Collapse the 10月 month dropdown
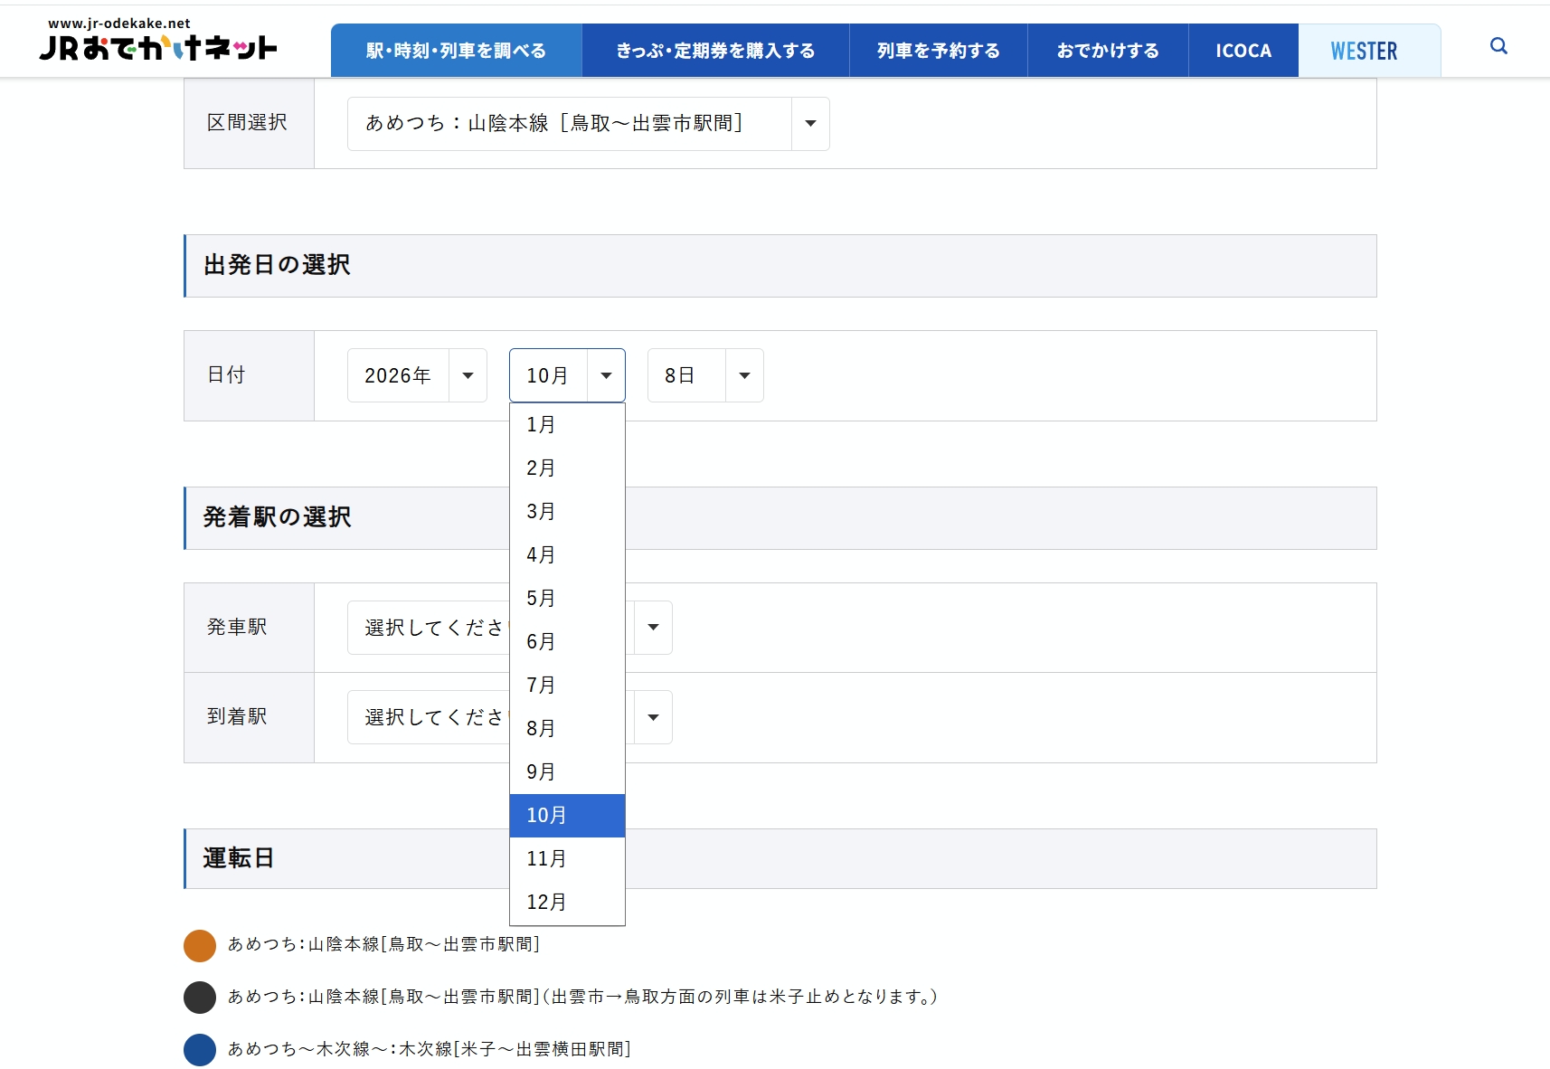Image resolution: width=1550 pixels, height=1069 pixels. (567, 375)
